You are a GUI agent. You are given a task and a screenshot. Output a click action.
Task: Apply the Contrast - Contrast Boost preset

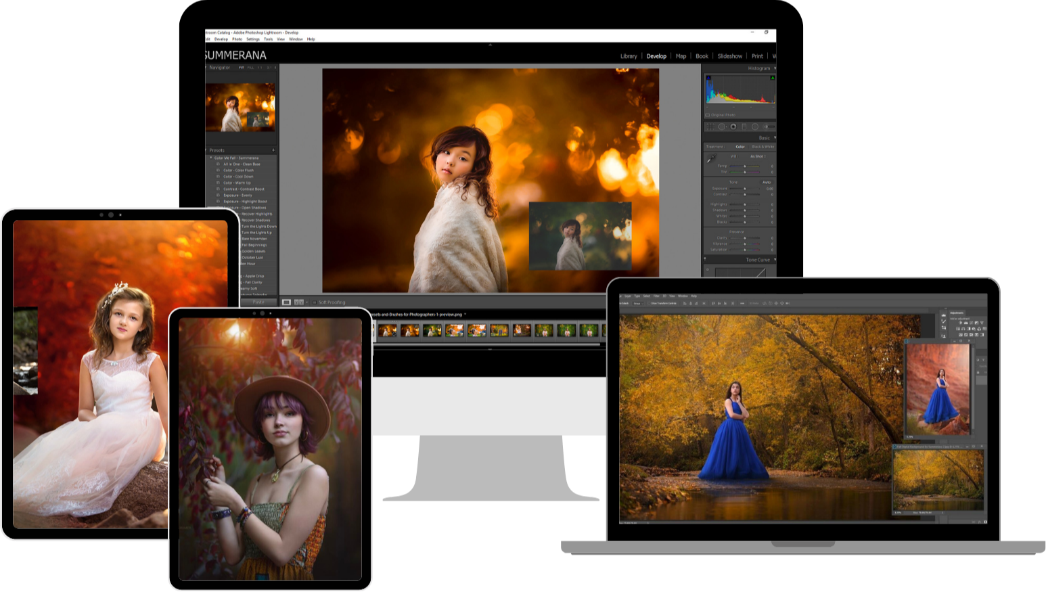tap(244, 189)
